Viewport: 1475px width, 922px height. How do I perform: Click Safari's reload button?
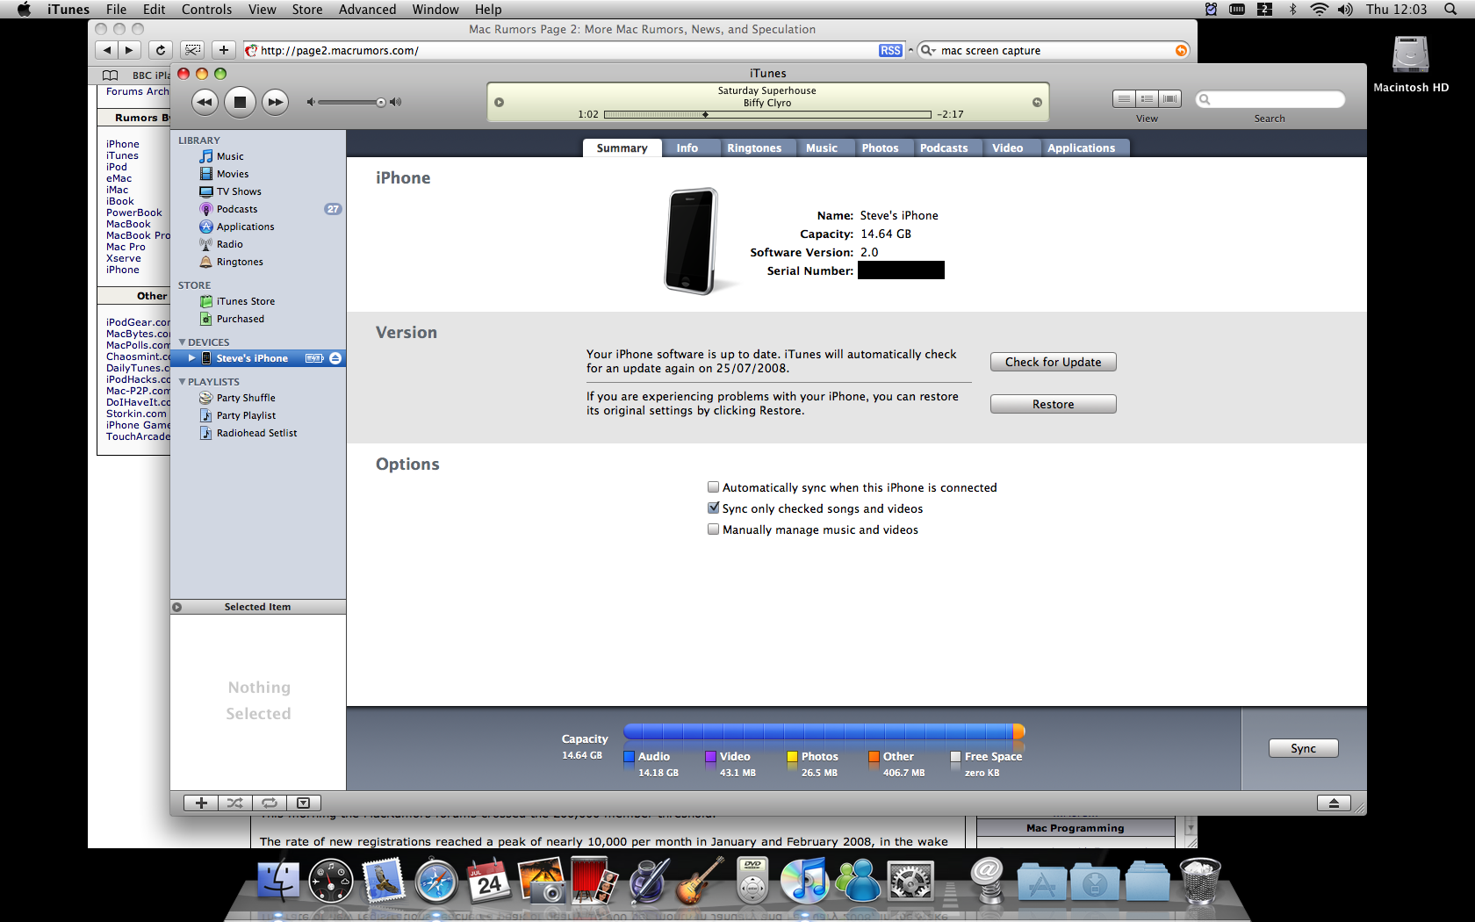(161, 50)
